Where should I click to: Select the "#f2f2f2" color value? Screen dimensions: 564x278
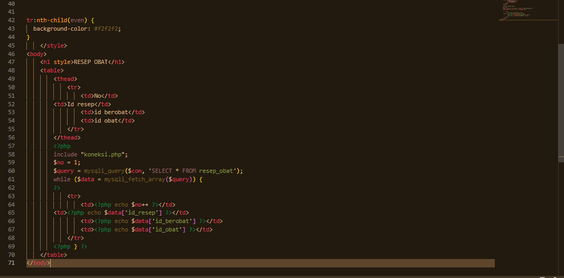point(106,29)
